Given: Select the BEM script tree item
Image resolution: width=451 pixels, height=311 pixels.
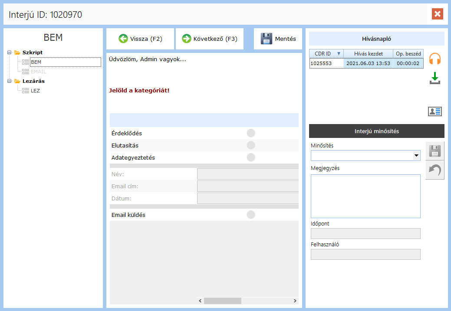Looking at the screenshot, I should click(36, 62).
